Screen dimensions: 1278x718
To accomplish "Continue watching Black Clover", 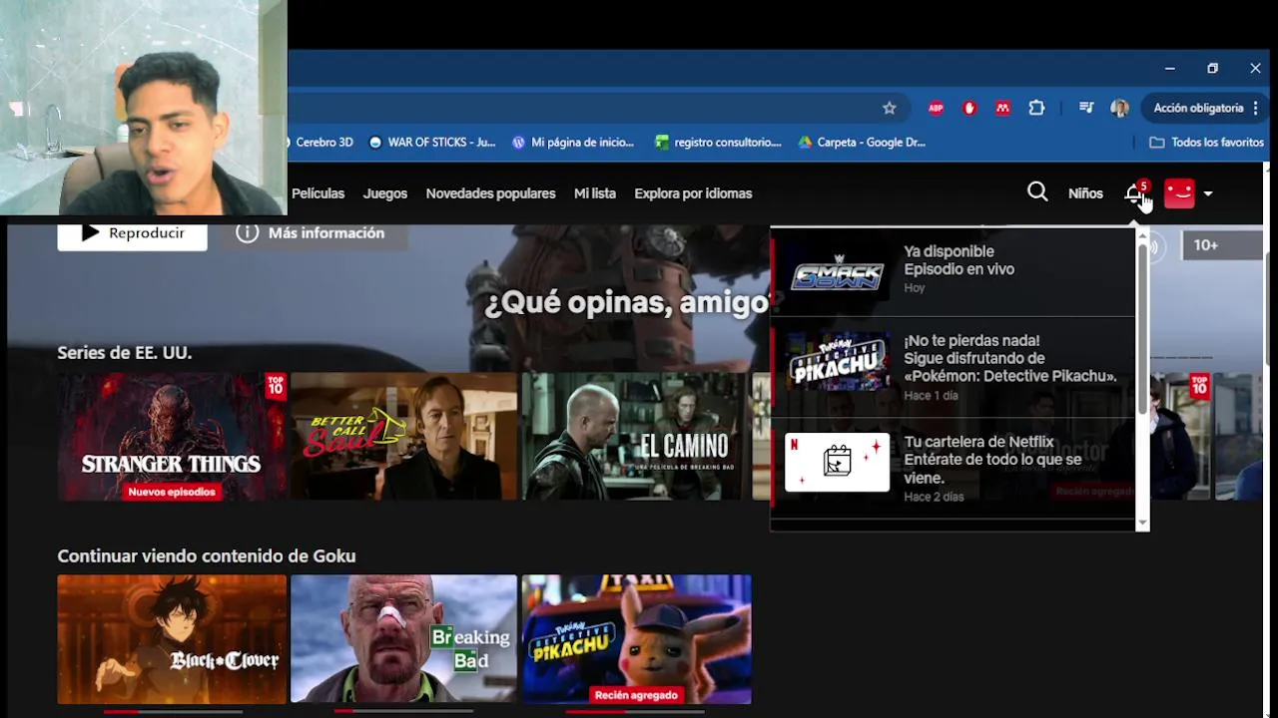I will pyautogui.click(x=172, y=639).
